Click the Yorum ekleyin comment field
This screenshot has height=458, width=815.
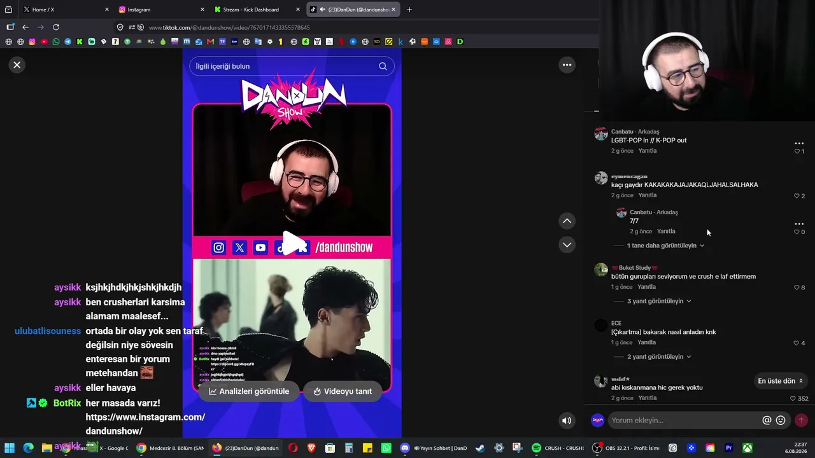[x=684, y=420]
